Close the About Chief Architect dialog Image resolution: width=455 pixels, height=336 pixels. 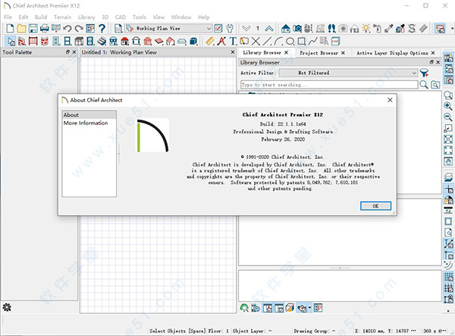[x=390, y=100]
